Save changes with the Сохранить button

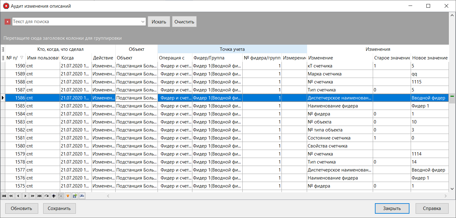pos(59,208)
